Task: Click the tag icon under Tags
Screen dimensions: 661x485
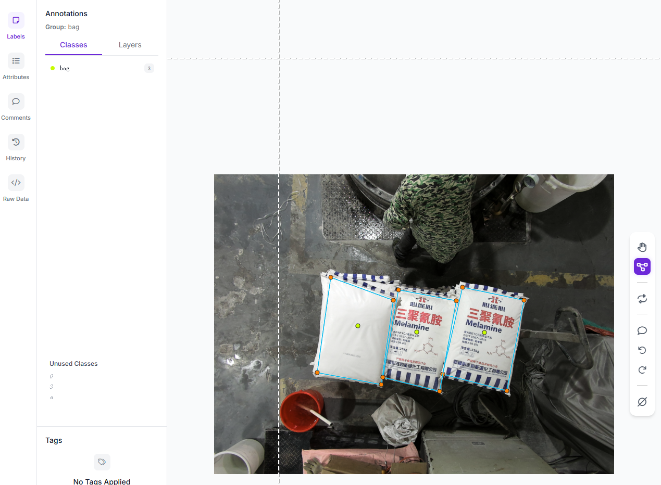Action: point(102,462)
